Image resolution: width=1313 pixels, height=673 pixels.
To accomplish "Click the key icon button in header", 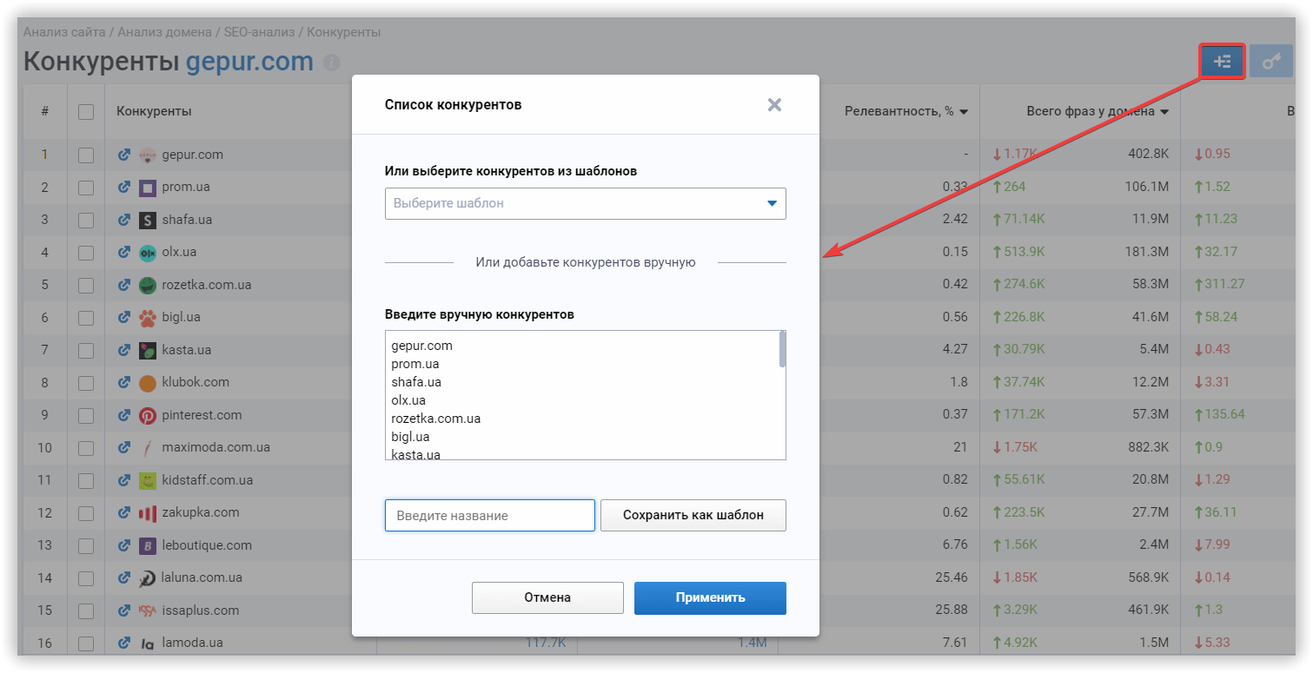I will (x=1271, y=62).
